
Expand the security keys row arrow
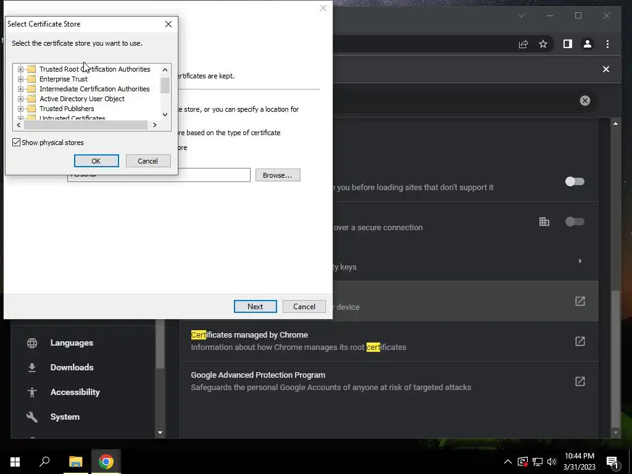coord(580,261)
